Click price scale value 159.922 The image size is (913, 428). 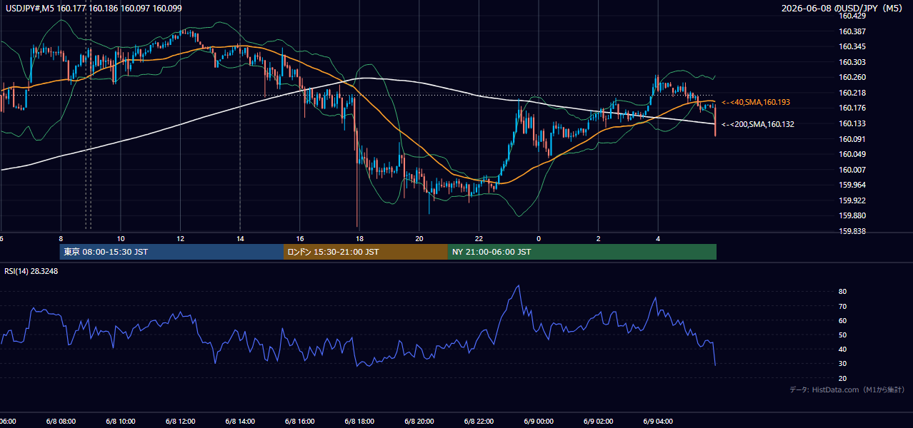pos(853,200)
